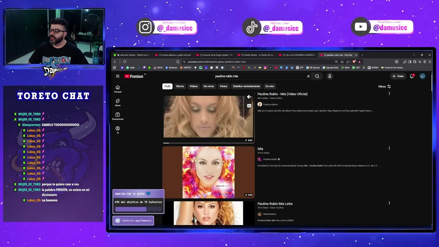Click the TikTok @_damusicc badge
This screenshot has height=247, width=439.
273,27
